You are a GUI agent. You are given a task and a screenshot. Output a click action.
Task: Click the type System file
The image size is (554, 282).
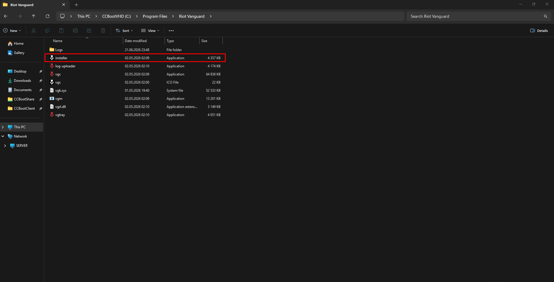point(175,91)
